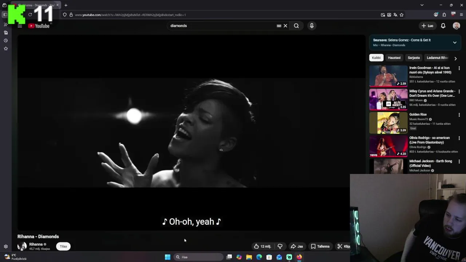Image resolution: width=466 pixels, height=262 pixels.
Task: Save video with Tallenna button
Action: tap(320, 246)
